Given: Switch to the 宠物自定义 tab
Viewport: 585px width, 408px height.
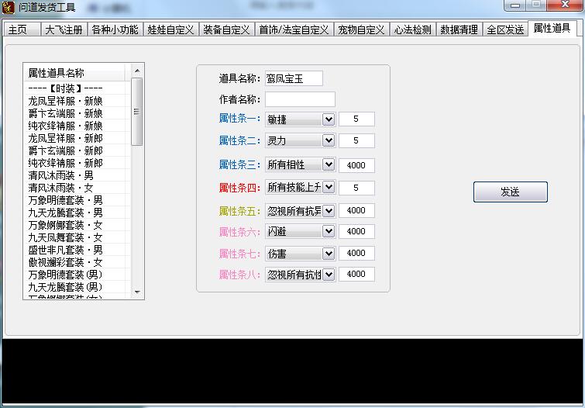Looking at the screenshot, I should pyautogui.click(x=360, y=30).
